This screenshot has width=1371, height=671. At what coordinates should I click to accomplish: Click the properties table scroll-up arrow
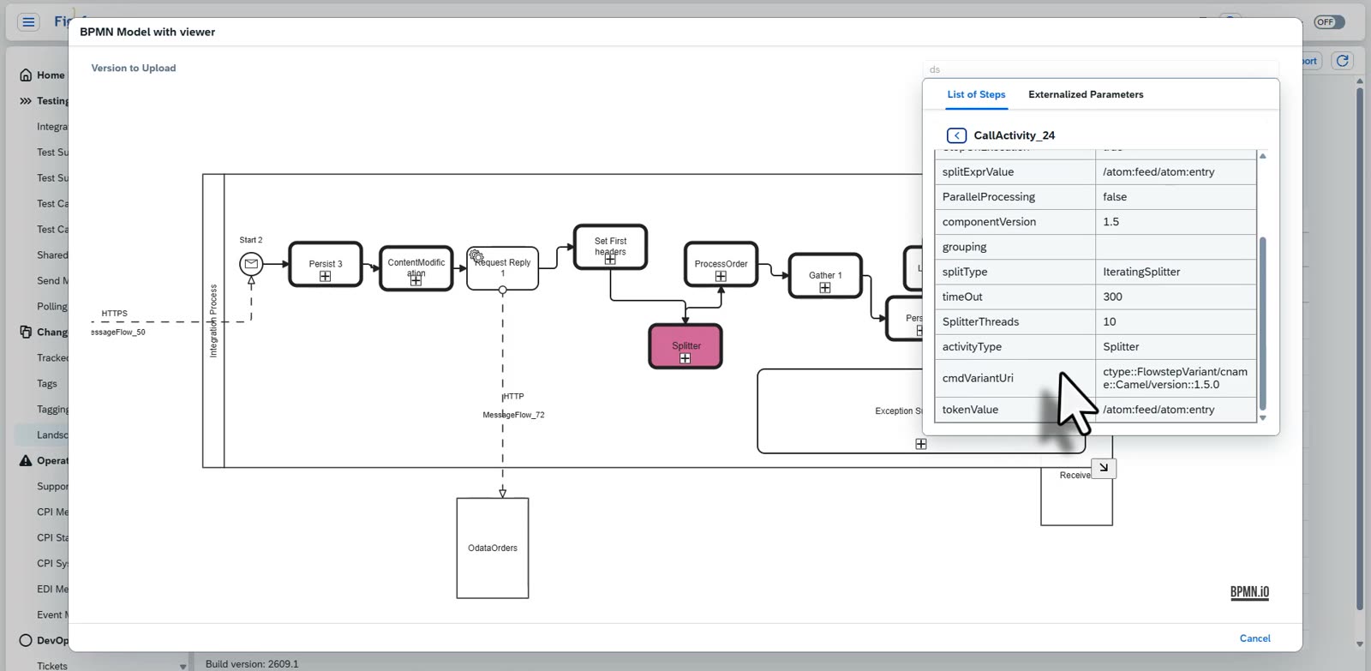(1262, 156)
